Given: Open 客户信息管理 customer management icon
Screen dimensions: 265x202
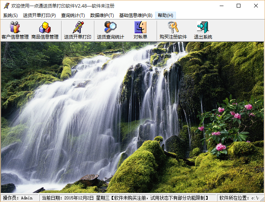Looking at the screenshot, I should click(15, 30).
